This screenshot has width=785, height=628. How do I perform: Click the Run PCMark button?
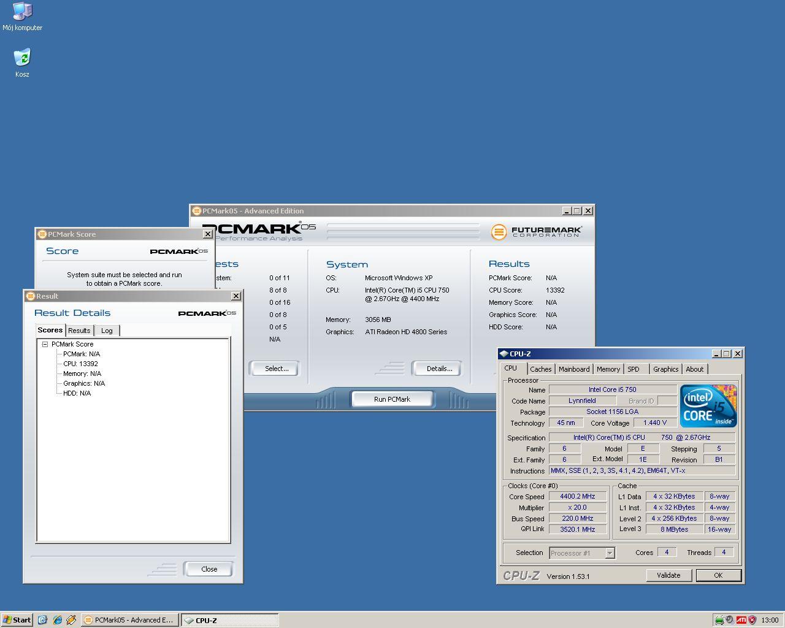click(x=392, y=399)
